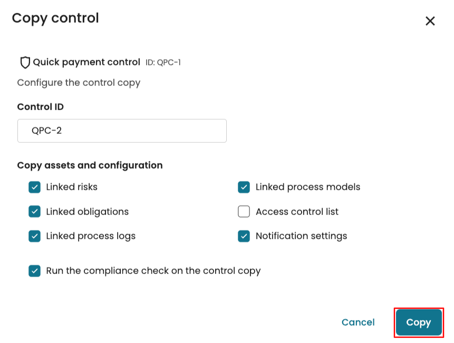Click the Copy button to confirm
Viewport: 454px width, 343px height.
coord(419,322)
